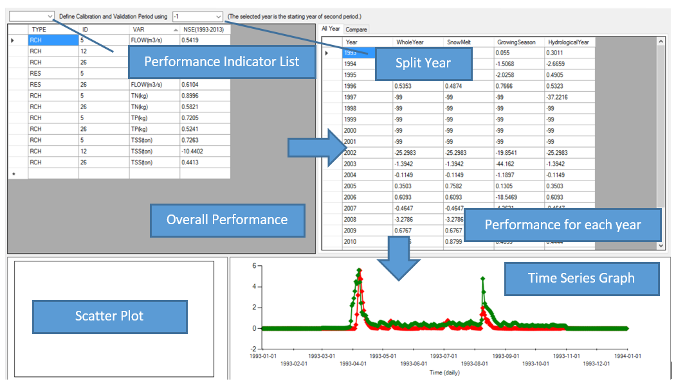Select SnowMelt value 0.4874
The width and height of the screenshot is (676, 386).
[x=469, y=86]
